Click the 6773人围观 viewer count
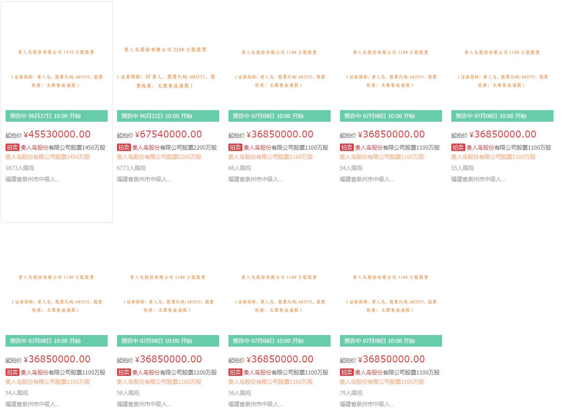Viewport: 567px width, 414px height. pyautogui.click(x=131, y=168)
